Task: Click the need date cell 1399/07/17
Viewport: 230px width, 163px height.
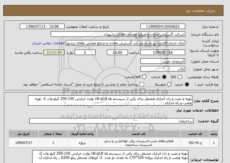Action: point(24,143)
